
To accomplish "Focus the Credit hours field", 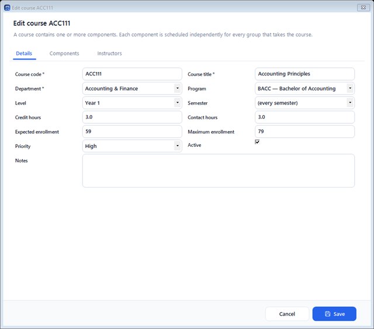I will click(x=132, y=117).
